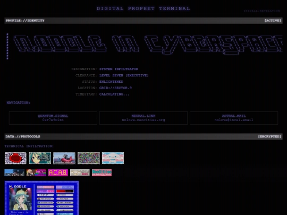Click the N.OODLE name on the blue card
The height and width of the screenshot is (215, 287).
click(18, 186)
